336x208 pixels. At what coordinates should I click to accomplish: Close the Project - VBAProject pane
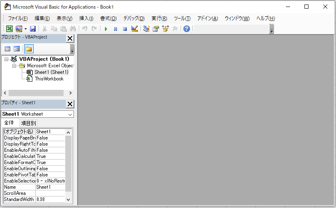point(70,39)
